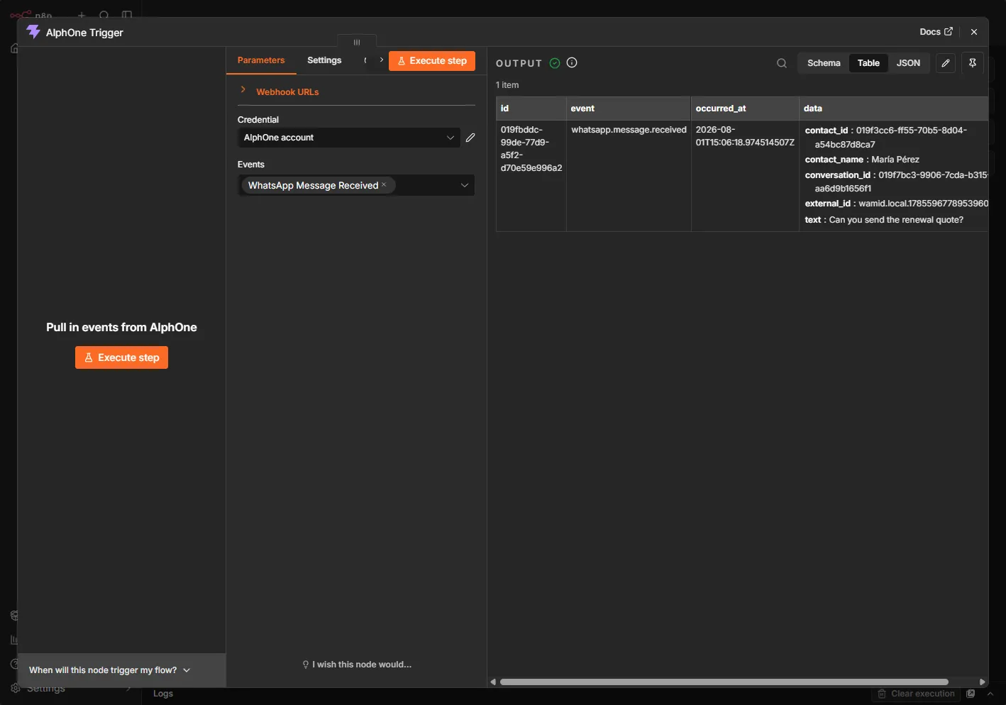Image resolution: width=1006 pixels, height=705 pixels.
Task: Open the AlphOne account credential dropdown
Action: 349,138
